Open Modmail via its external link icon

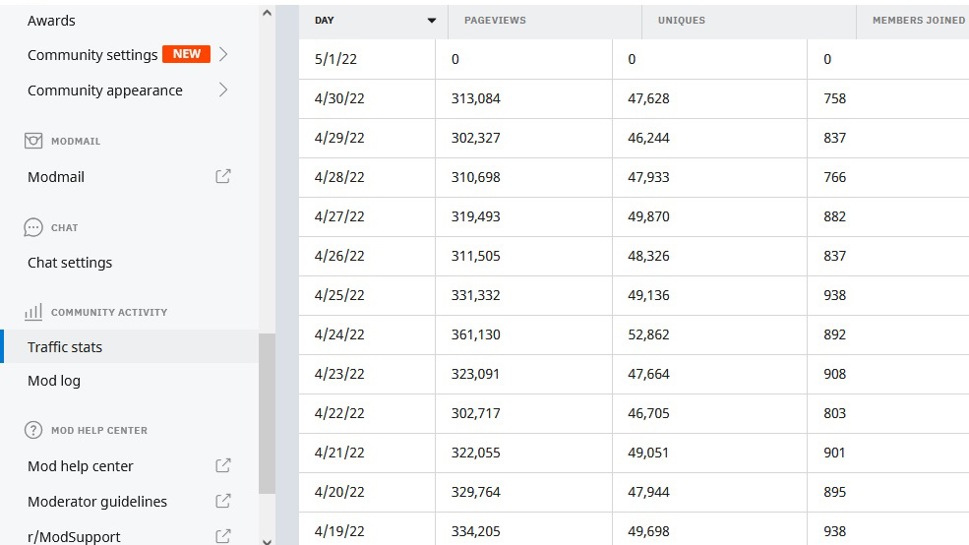tap(223, 177)
